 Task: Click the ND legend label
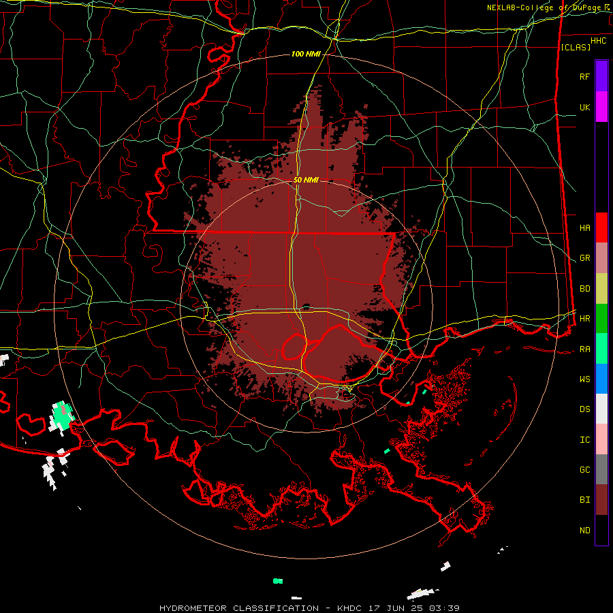(x=584, y=530)
